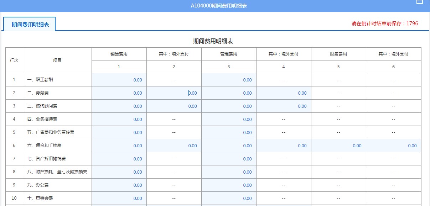Click the 管理费用 cell for 咨询顾问费
The height and width of the screenshot is (206, 430).
coord(229,106)
